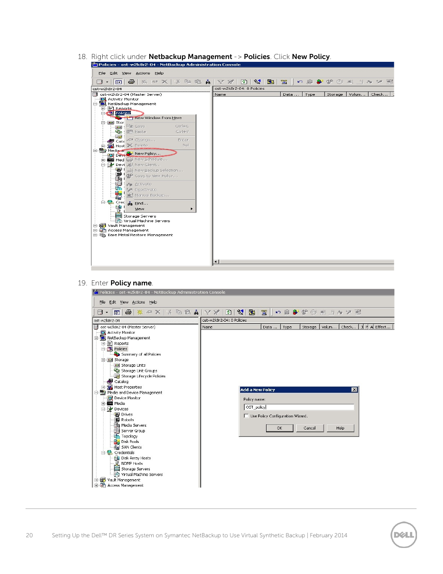Select Device Monitor in step 19 tree
The height and width of the screenshot is (574, 443).
127,398
